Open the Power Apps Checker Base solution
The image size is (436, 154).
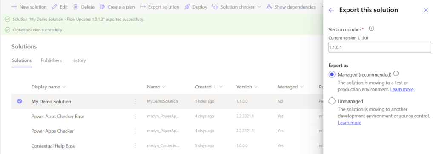[58, 116]
